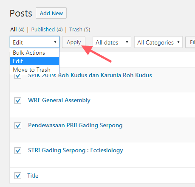This screenshot has height=187, width=195.
Task: Uncheck the Pendewasaan PRII Gading Serpong checkbox
Action: (x=18, y=126)
